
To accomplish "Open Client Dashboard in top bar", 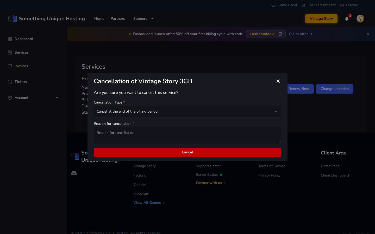I will pos(318,5).
